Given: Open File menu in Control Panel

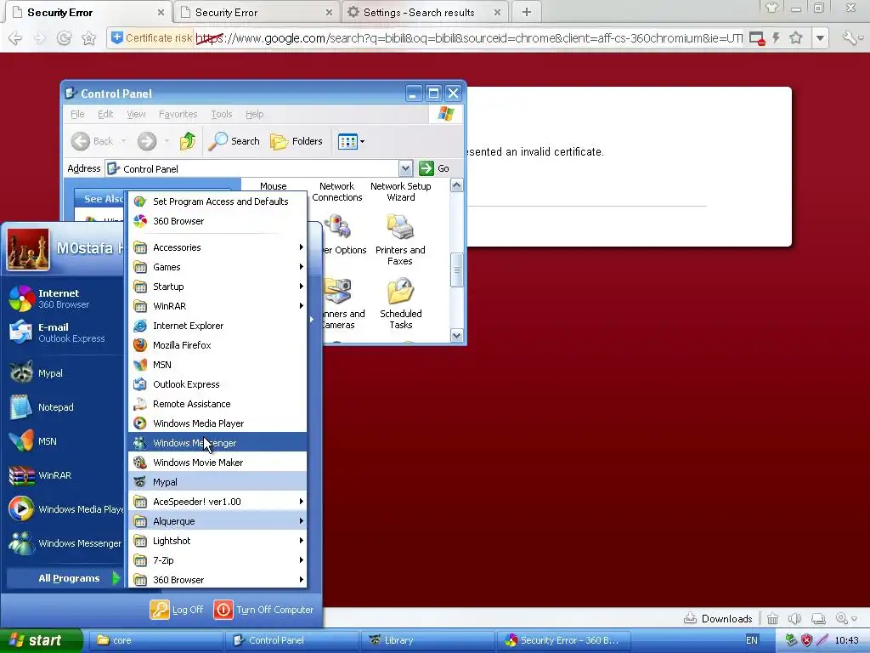Looking at the screenshot, I should coord(77,114).
